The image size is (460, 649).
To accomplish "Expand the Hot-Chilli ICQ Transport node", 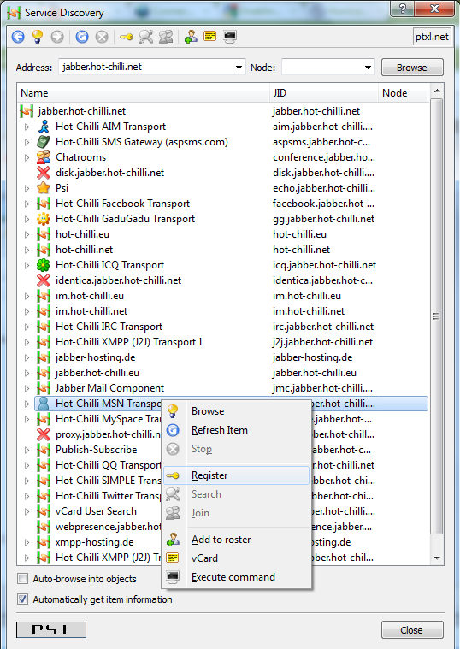I will pos(27,265).
